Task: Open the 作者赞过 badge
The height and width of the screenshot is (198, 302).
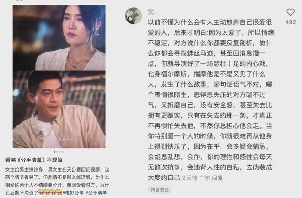Action: point(160,190)
